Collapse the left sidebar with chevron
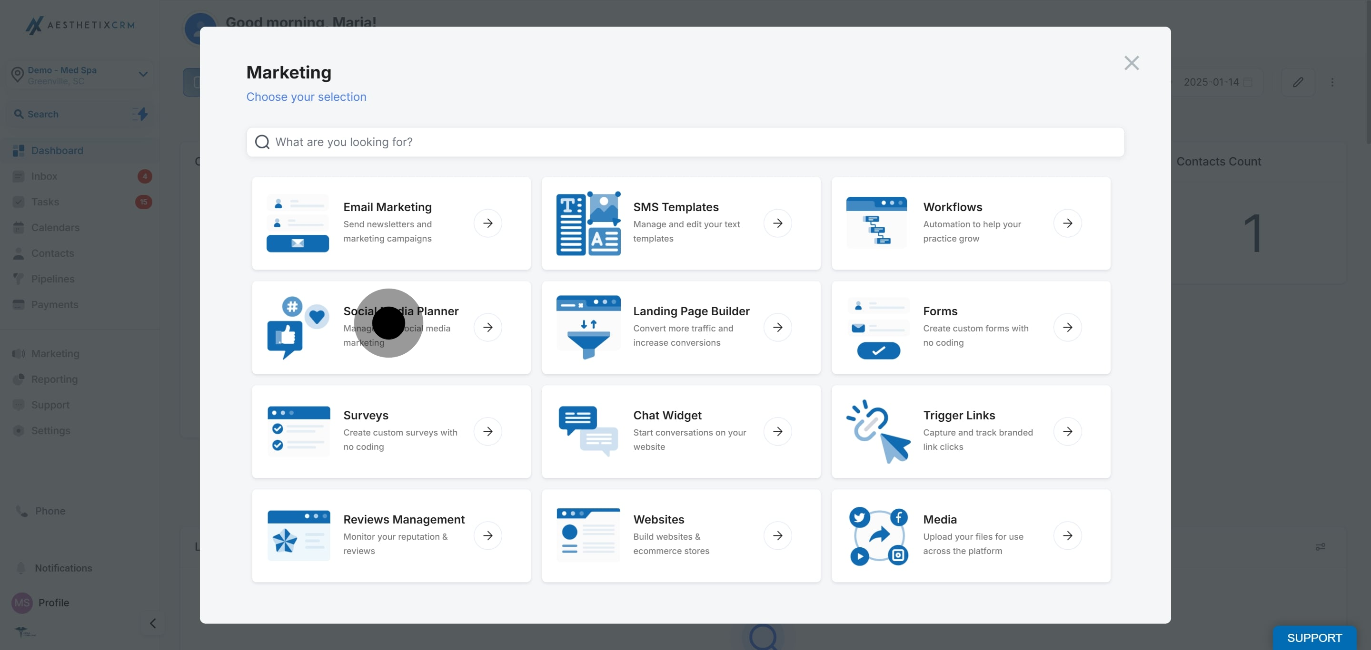Viewport: 1371px width, 650px height. coord(153,623)
